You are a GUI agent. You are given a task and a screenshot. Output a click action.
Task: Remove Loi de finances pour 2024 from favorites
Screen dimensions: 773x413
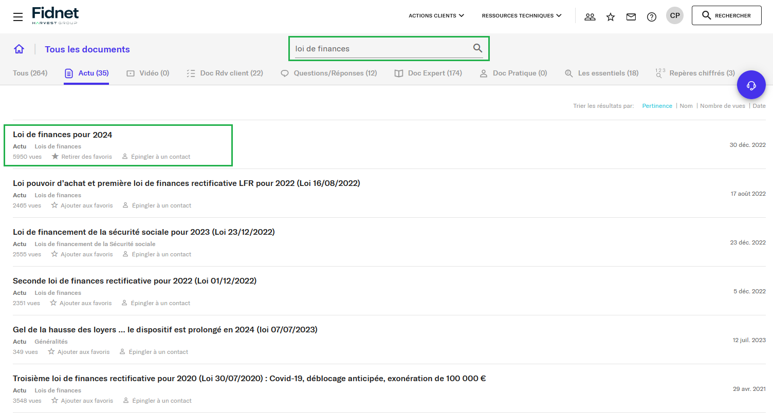click(x=82, y=157)
